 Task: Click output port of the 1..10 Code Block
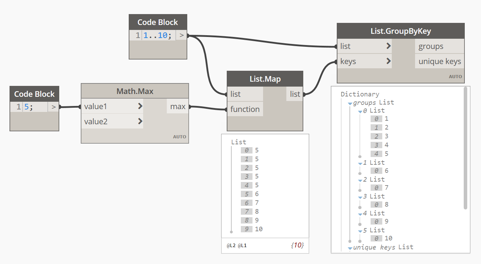182,35
